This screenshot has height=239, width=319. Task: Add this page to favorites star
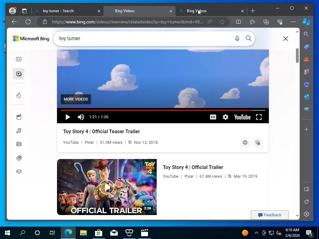click(222, 22)
